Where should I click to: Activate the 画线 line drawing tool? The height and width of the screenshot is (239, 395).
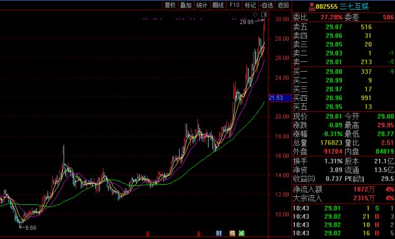218,5
